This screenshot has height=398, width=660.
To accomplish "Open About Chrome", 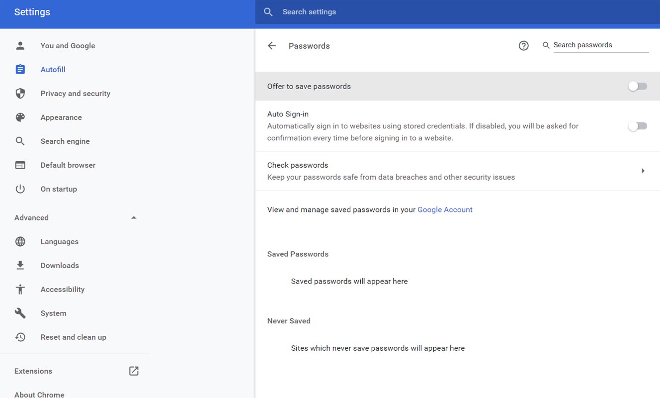I will [39, 395].
